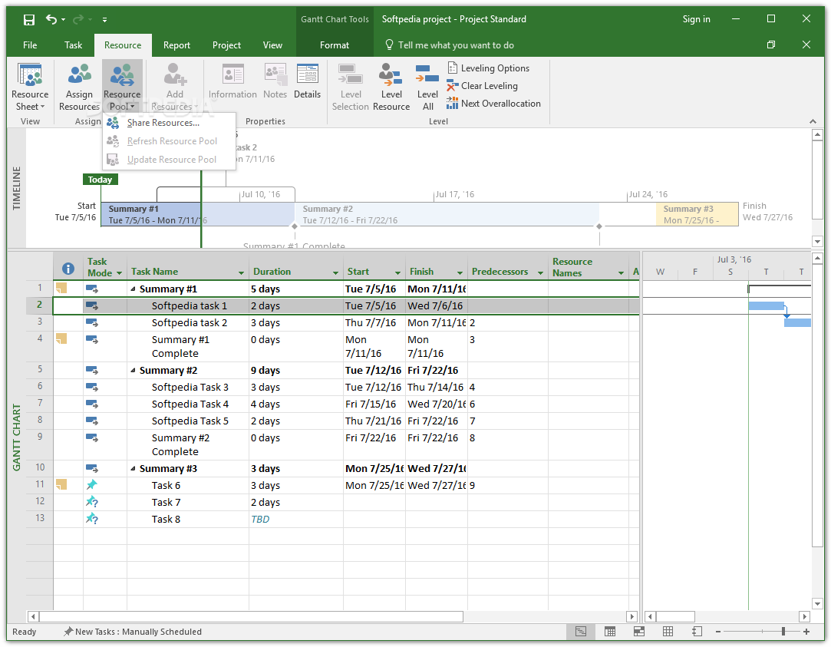
Task: Click the Level All icon
Action: [x=427, y=74]
